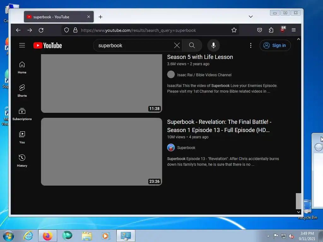Open Windows Media Player from taskbar
This screenshot has width=323, height=242.
click(x=106, y=236)
